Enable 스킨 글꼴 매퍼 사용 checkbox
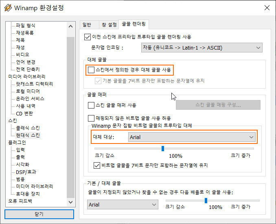The width and height of the screenshot is (276, 224). 91,105
